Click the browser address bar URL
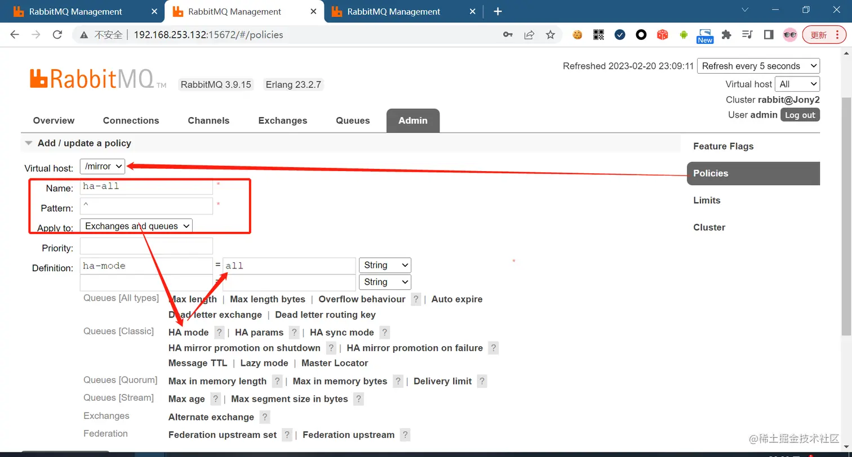This screenshot has width=852, height=457. click(208, 35)
